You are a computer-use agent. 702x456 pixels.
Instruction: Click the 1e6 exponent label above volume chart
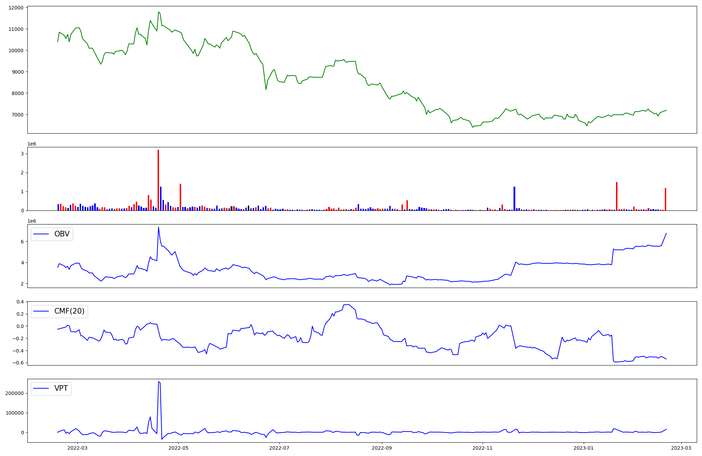click(32, 144)
